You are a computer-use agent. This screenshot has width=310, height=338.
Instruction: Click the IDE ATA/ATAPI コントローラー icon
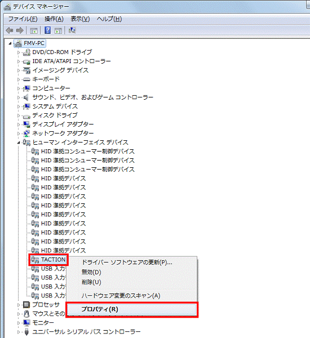[26, 62]
